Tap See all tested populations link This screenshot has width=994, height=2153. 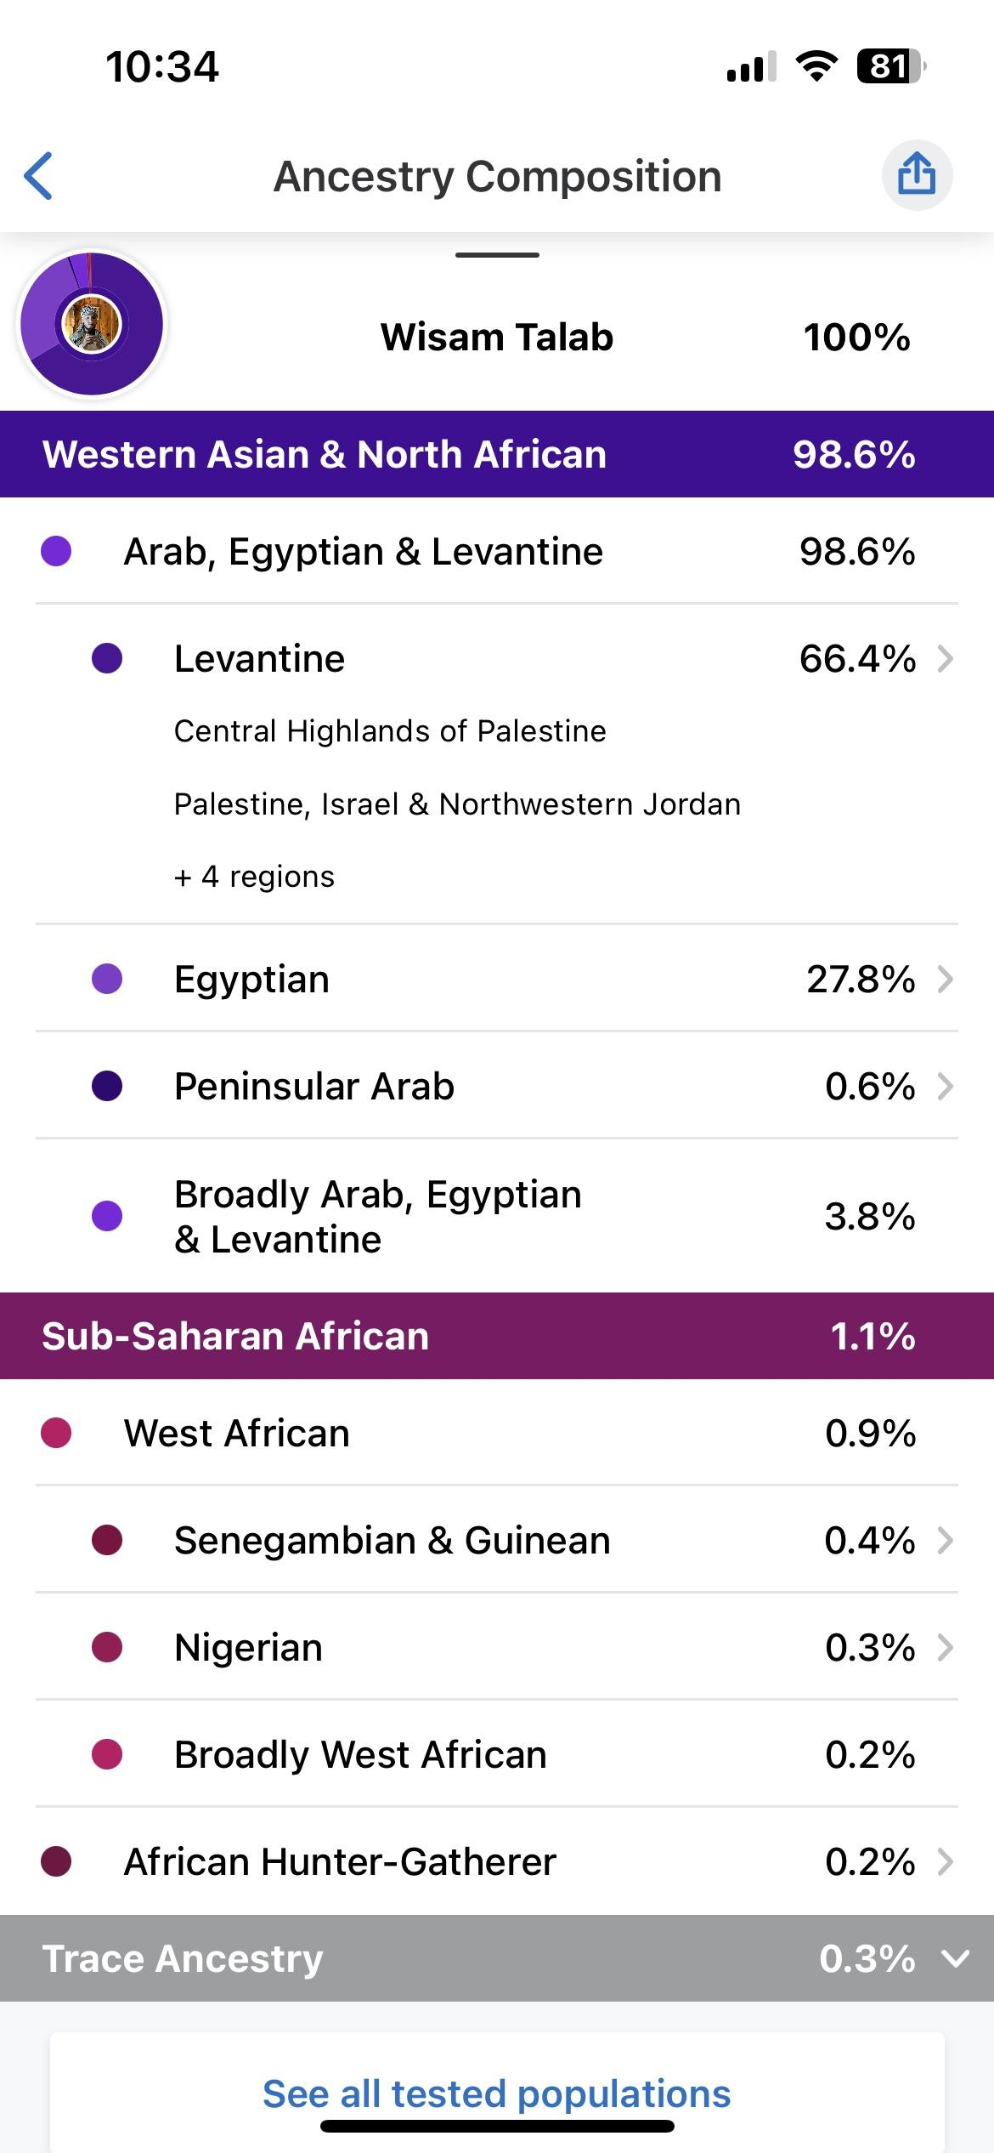497,2093
